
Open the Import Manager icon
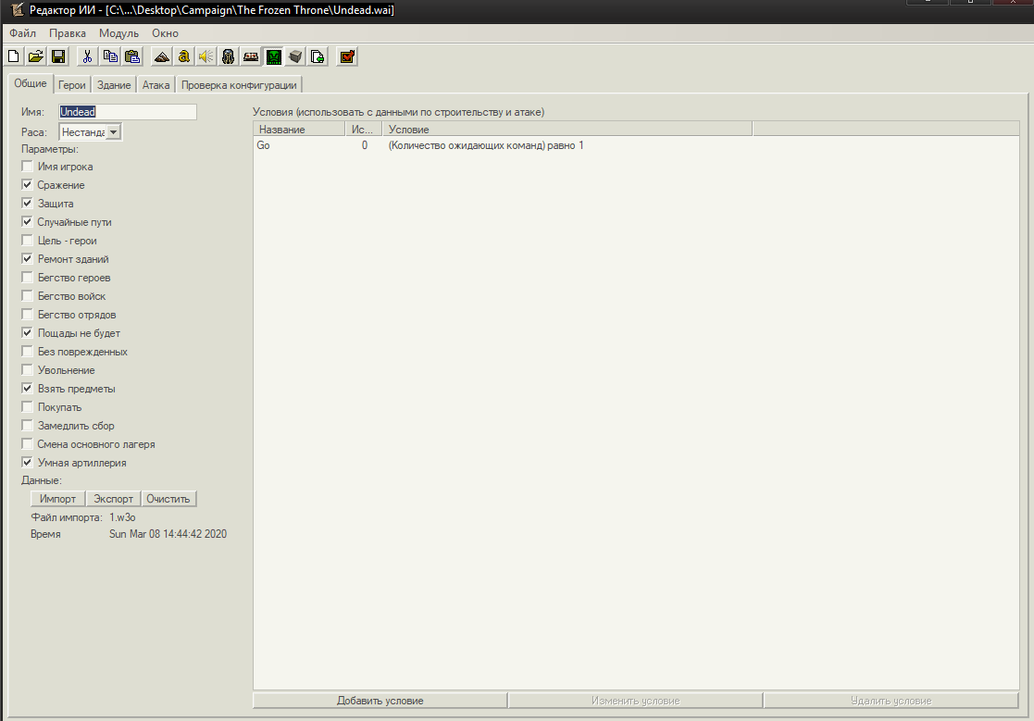click(x=318, y=56)
